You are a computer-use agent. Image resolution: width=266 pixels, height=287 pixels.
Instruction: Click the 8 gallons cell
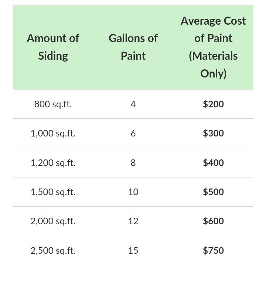pos(133,163)
